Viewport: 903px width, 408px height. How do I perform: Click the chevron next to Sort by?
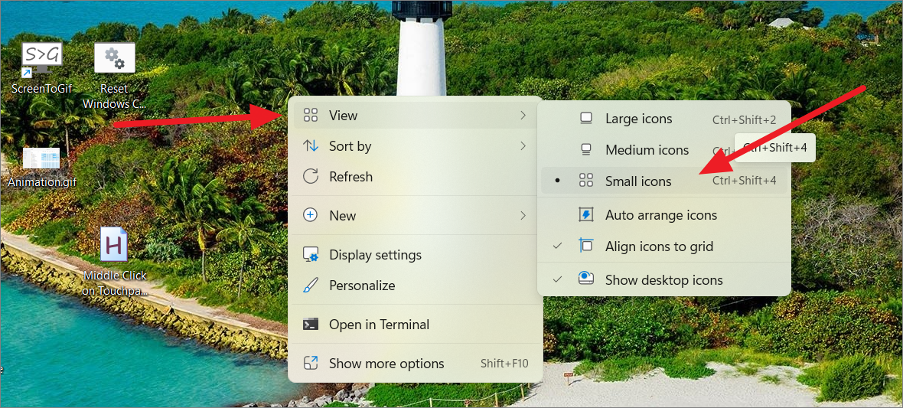coord(523,145)
